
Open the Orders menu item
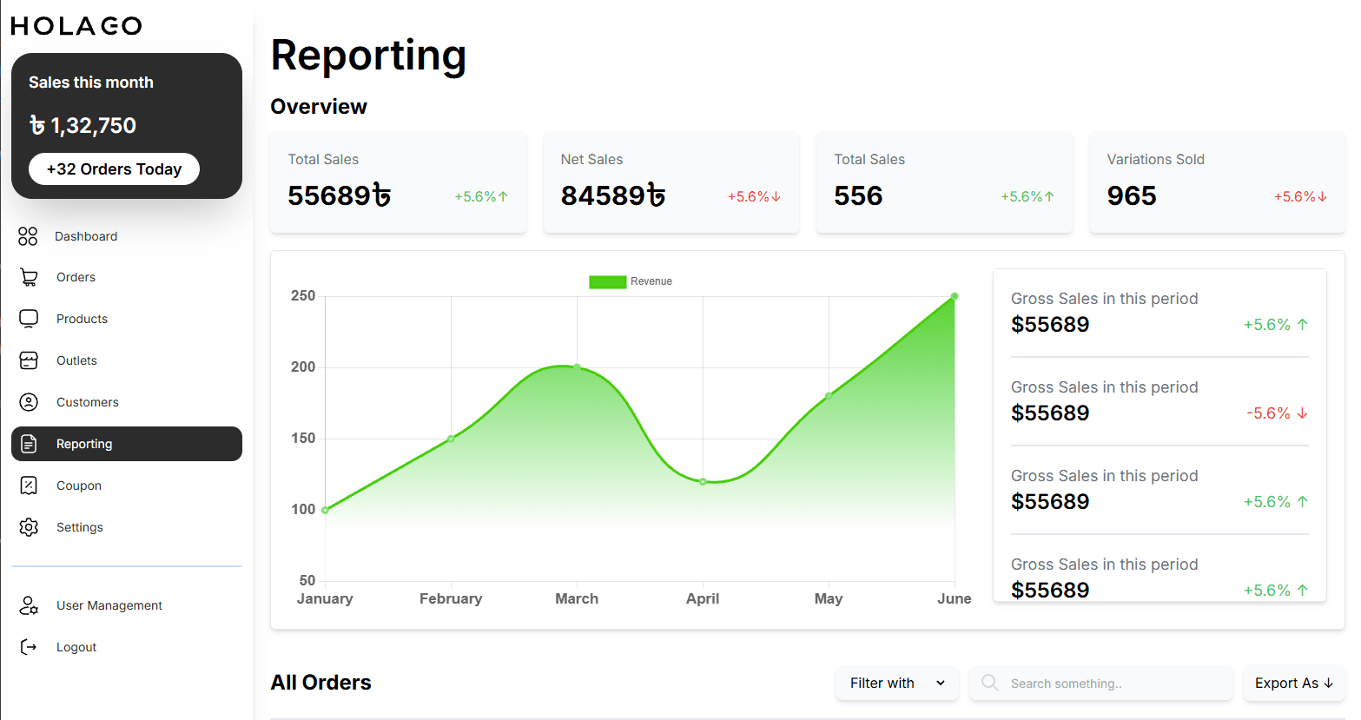127,277
